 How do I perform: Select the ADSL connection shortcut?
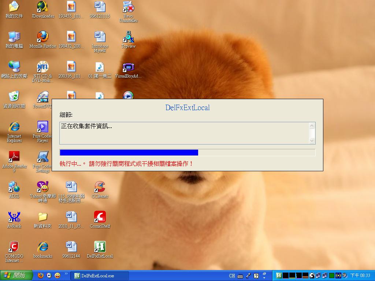14,190
